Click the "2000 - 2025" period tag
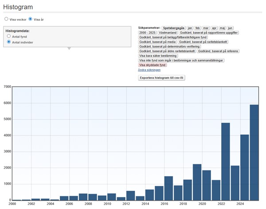The image size is (266, 209). coord(148,33)
